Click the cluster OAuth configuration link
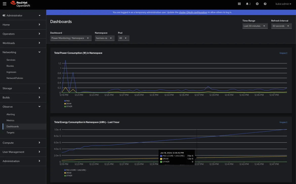This screenshot has height=184, width=296. (x=193, y=12)
